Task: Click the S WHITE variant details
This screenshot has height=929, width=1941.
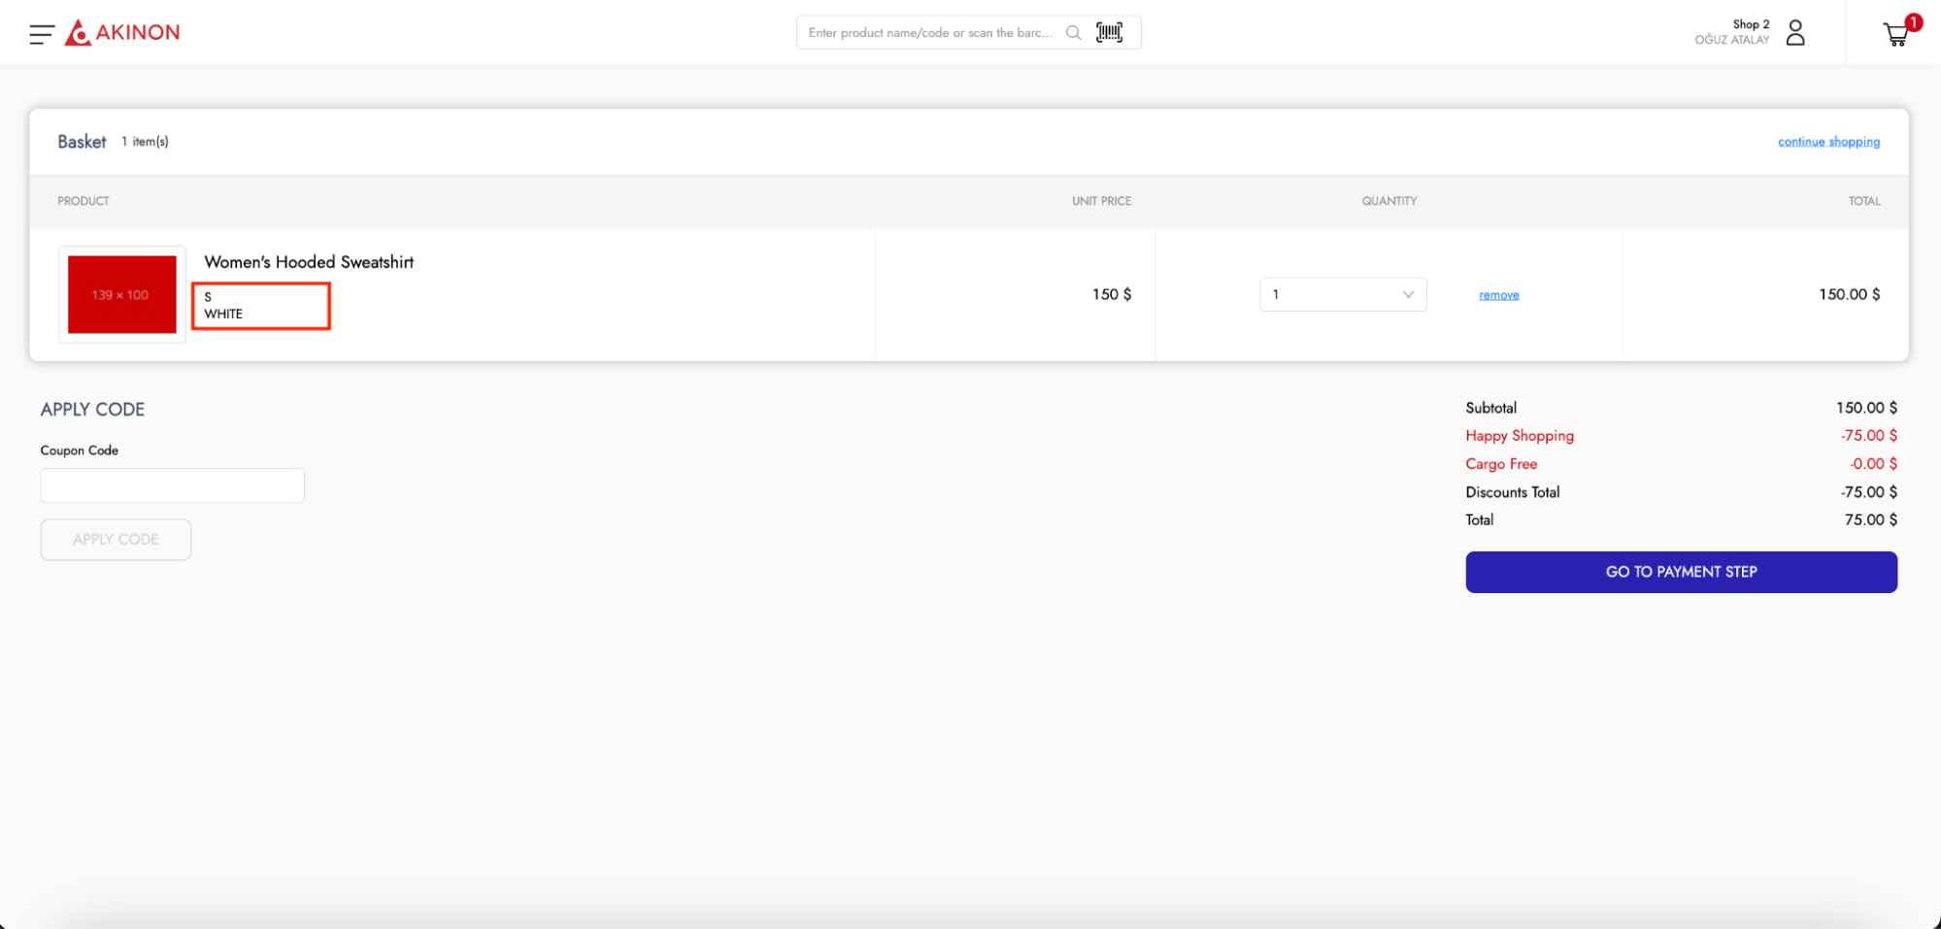Action: (261, 306)
